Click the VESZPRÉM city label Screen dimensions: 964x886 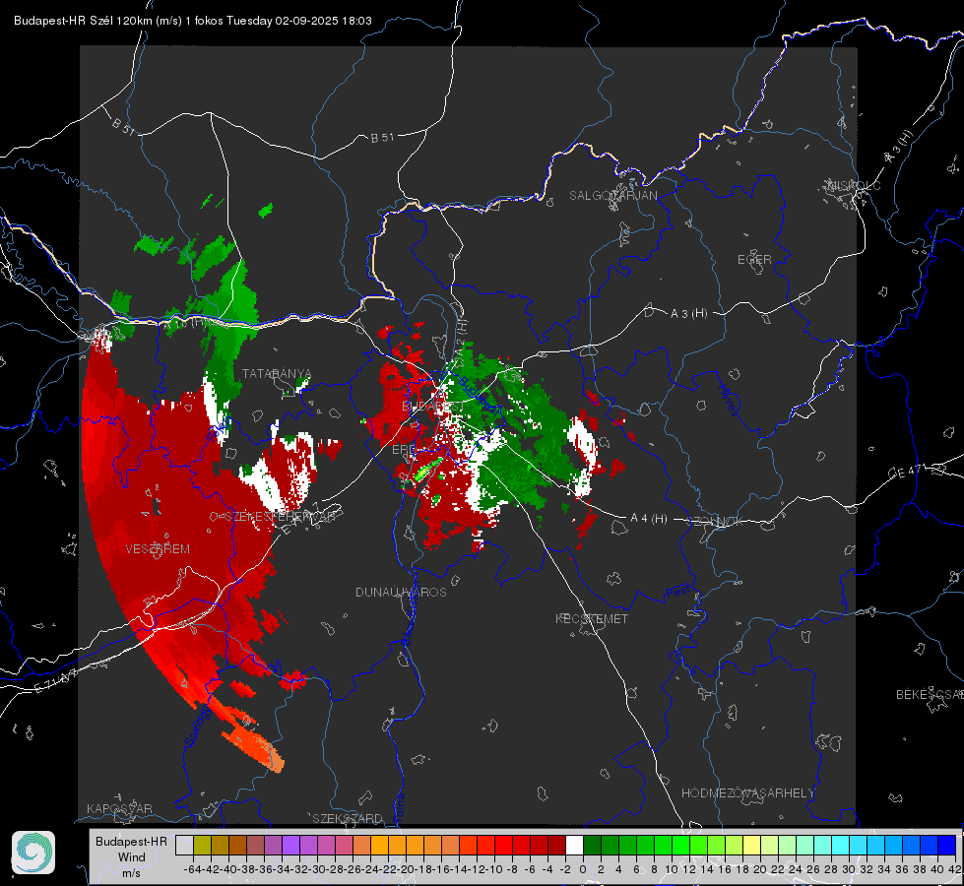(x=158, y=549)
